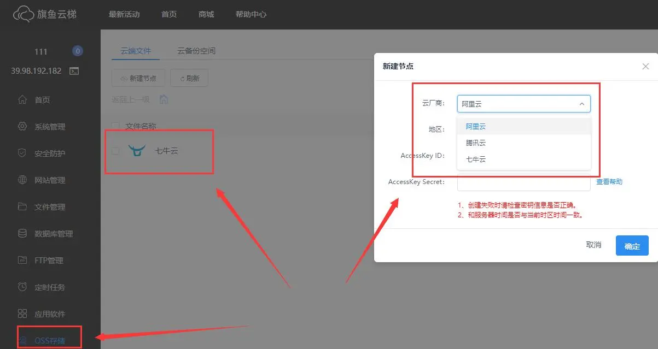Click the username 111 in the sidebar
The height and width of the screenshot is (349, 658).
click(41, 51)
